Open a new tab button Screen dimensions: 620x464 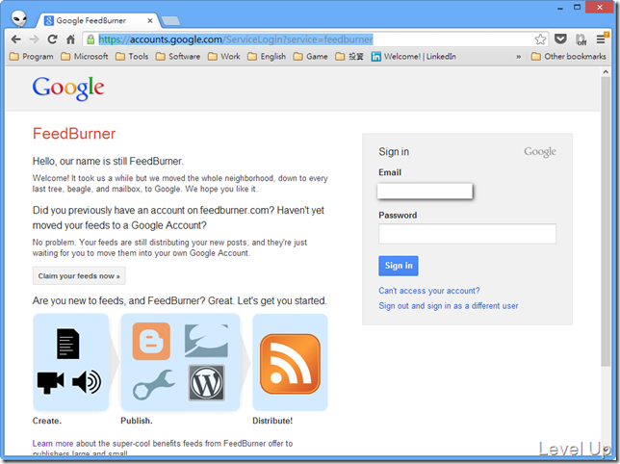[170, 20]
